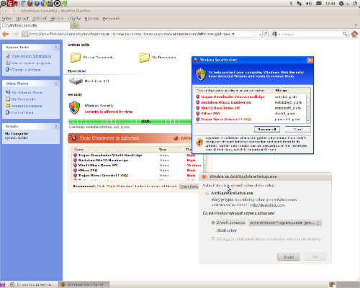Open the network connection indicator
Image resolution: width=360 pixels, height=288 pixels.
click(300, 4)
